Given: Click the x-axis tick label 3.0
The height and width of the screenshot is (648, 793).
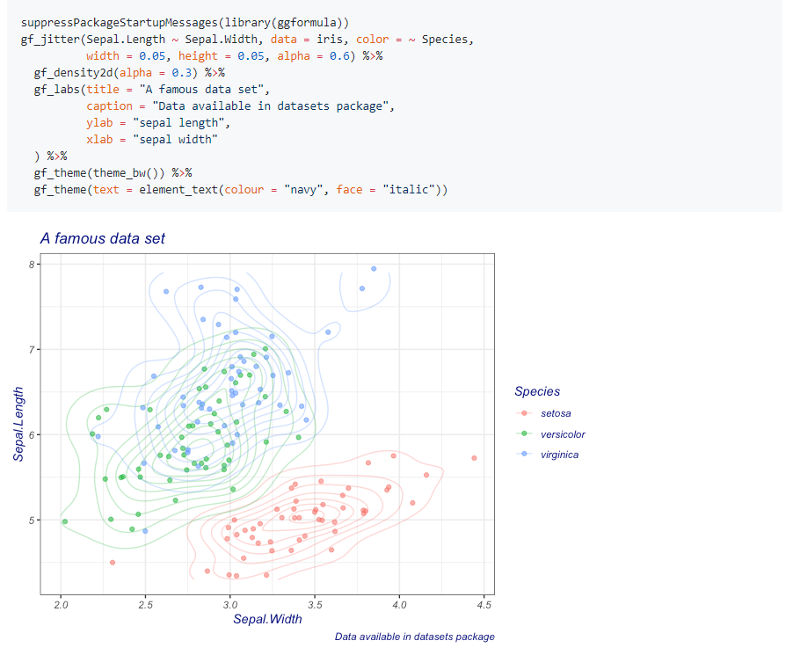Looking at the screenshot, I should coord(230,605).
